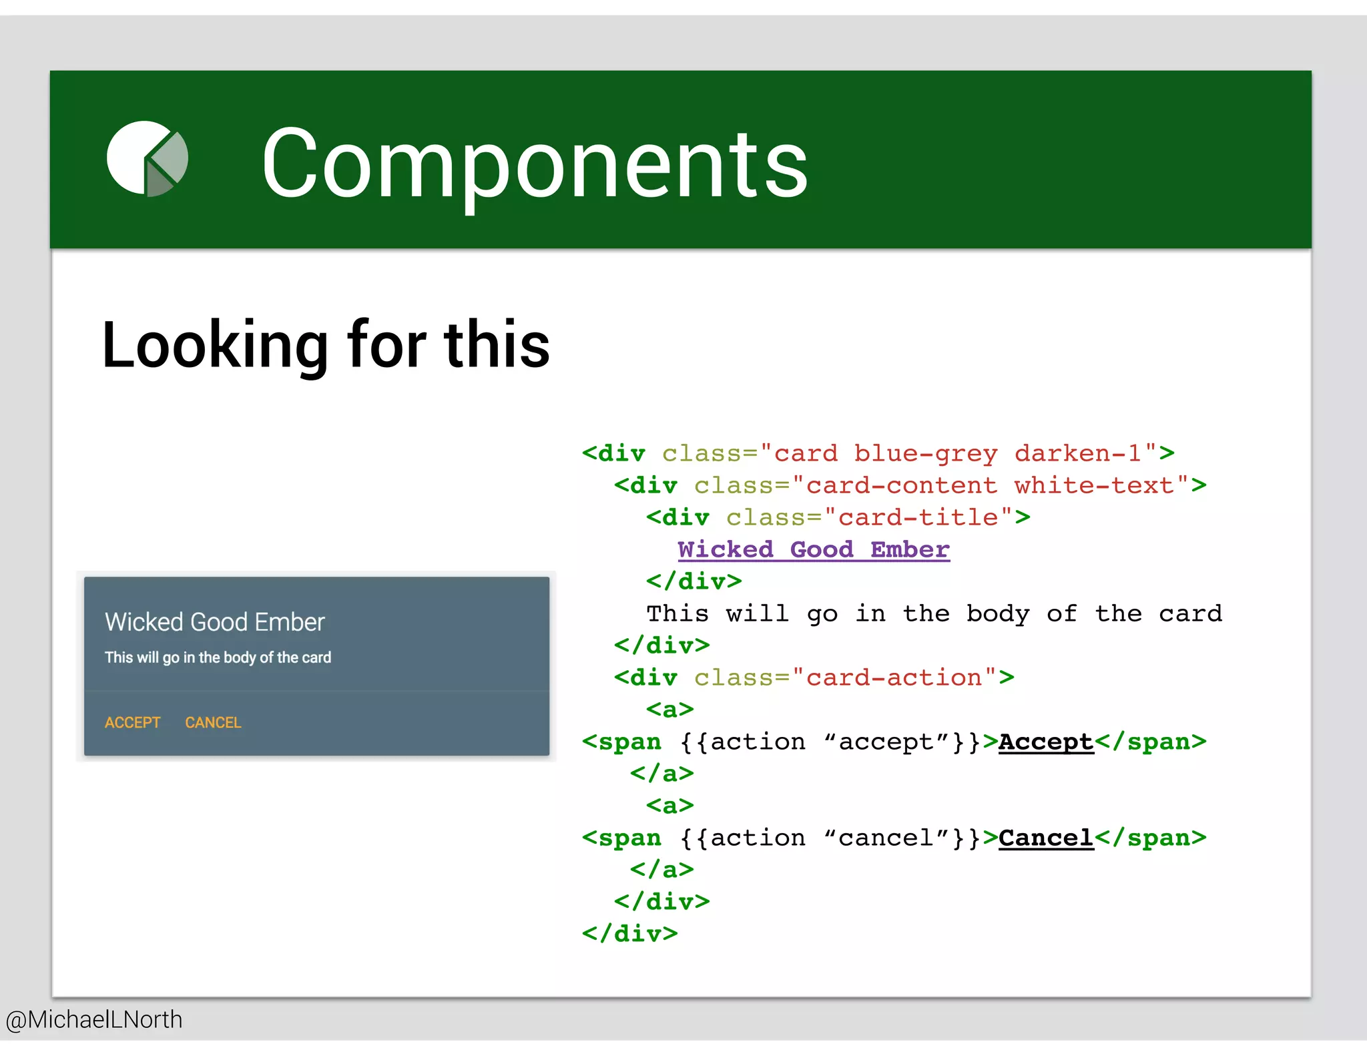This screenshot has height=1056, width=1367.
Task: Click the Components title in header
Action: [534, 162]
